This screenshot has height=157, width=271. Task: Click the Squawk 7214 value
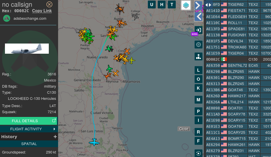52,112
